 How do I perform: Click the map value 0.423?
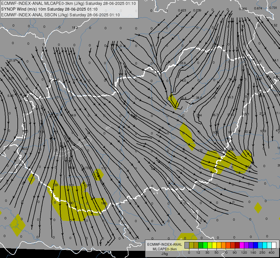pyautogui.click(x=182, y=10)
